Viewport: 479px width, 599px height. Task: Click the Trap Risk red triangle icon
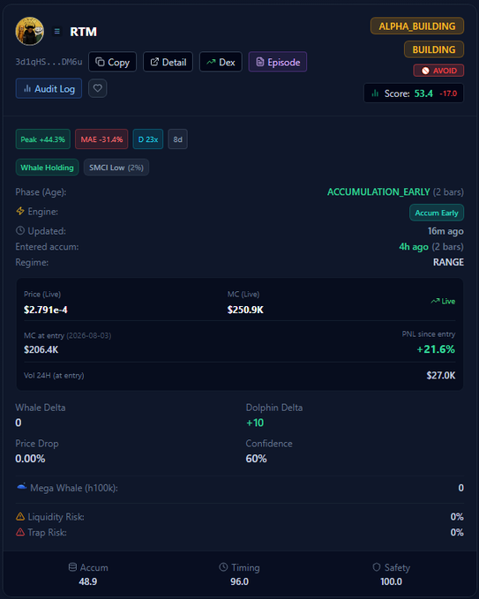pos(20,532)
